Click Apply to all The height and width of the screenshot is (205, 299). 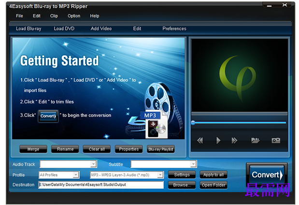coord(214,175)
